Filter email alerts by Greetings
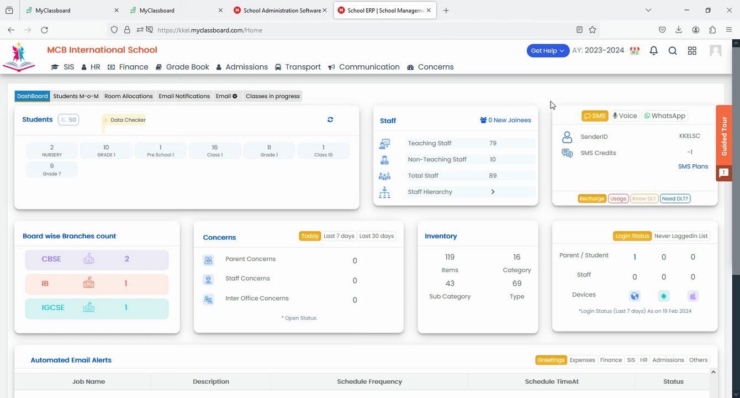 click(551, 360)
